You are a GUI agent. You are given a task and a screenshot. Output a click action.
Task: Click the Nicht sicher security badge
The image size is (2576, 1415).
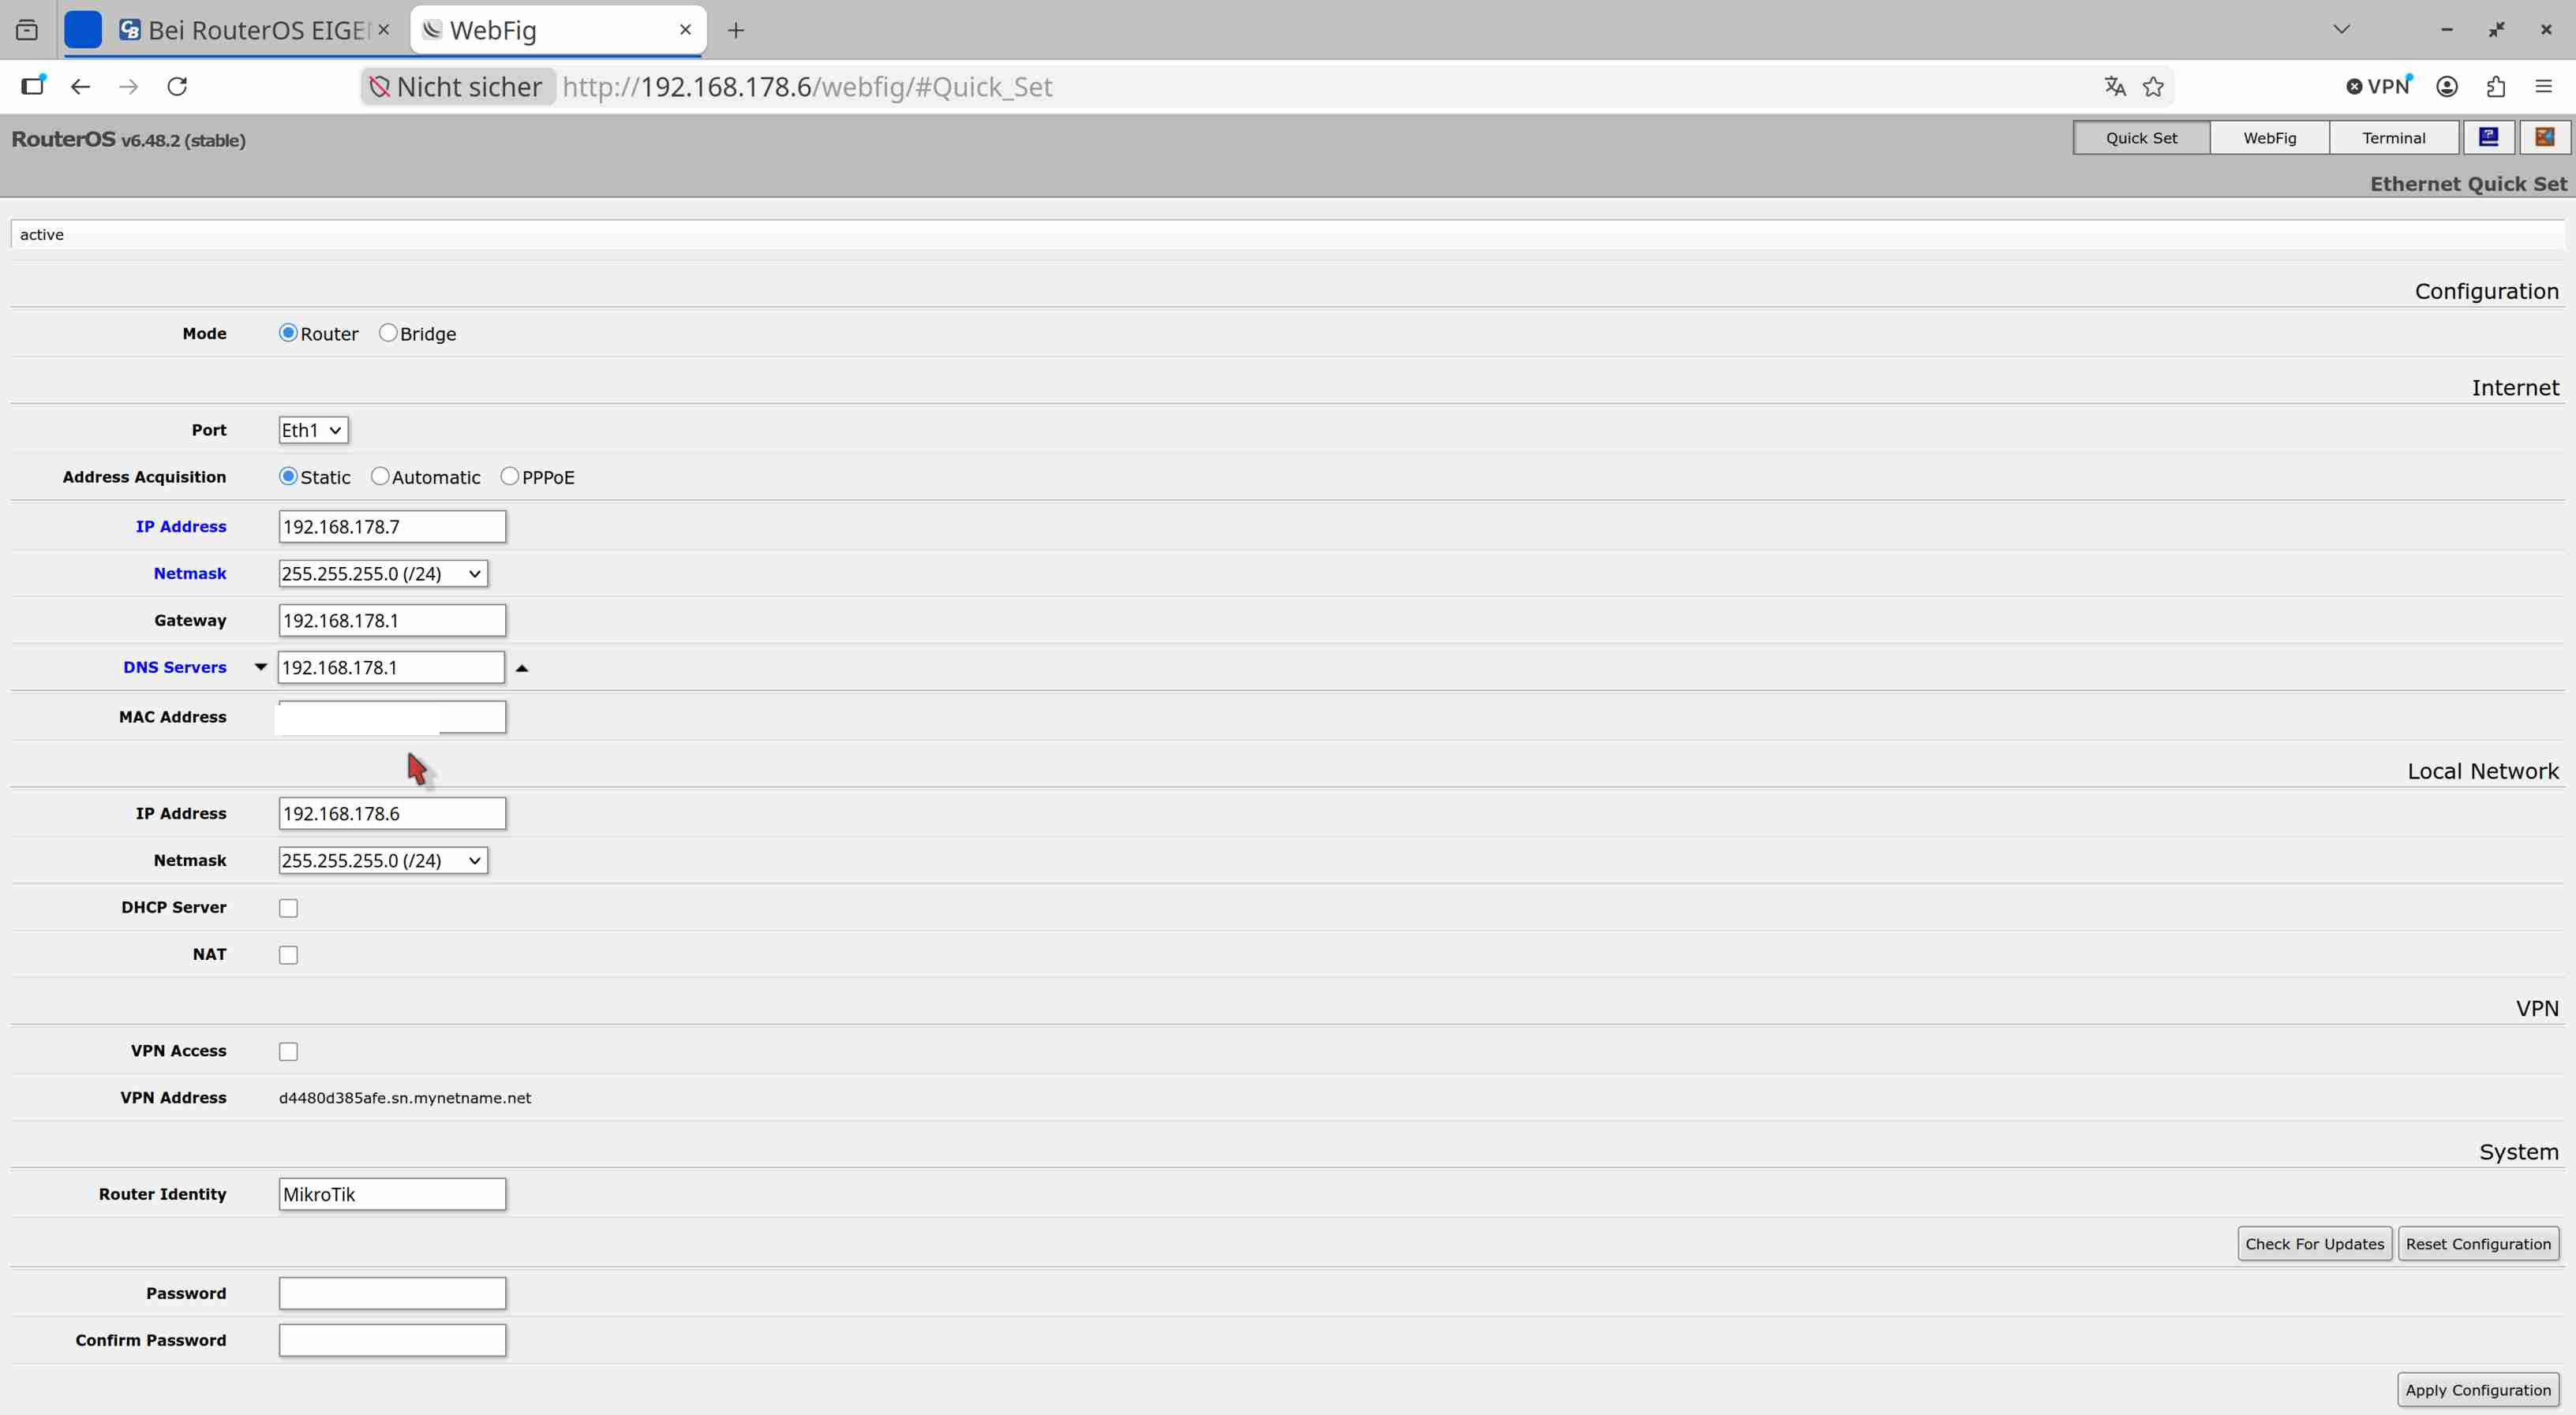coord(457,87)
